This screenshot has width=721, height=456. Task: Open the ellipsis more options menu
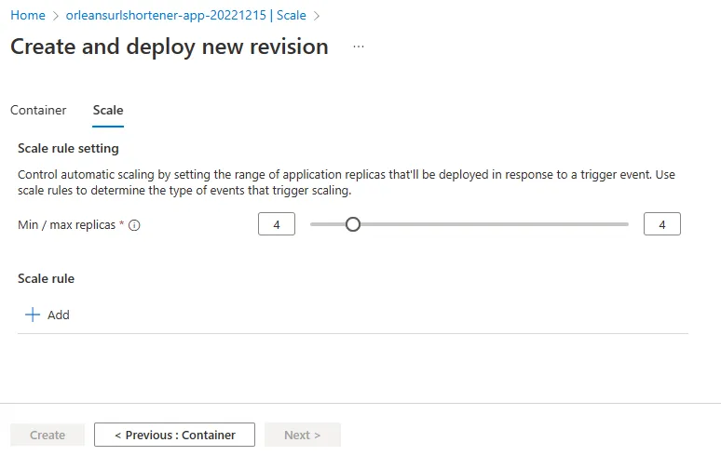pos(359,47)
